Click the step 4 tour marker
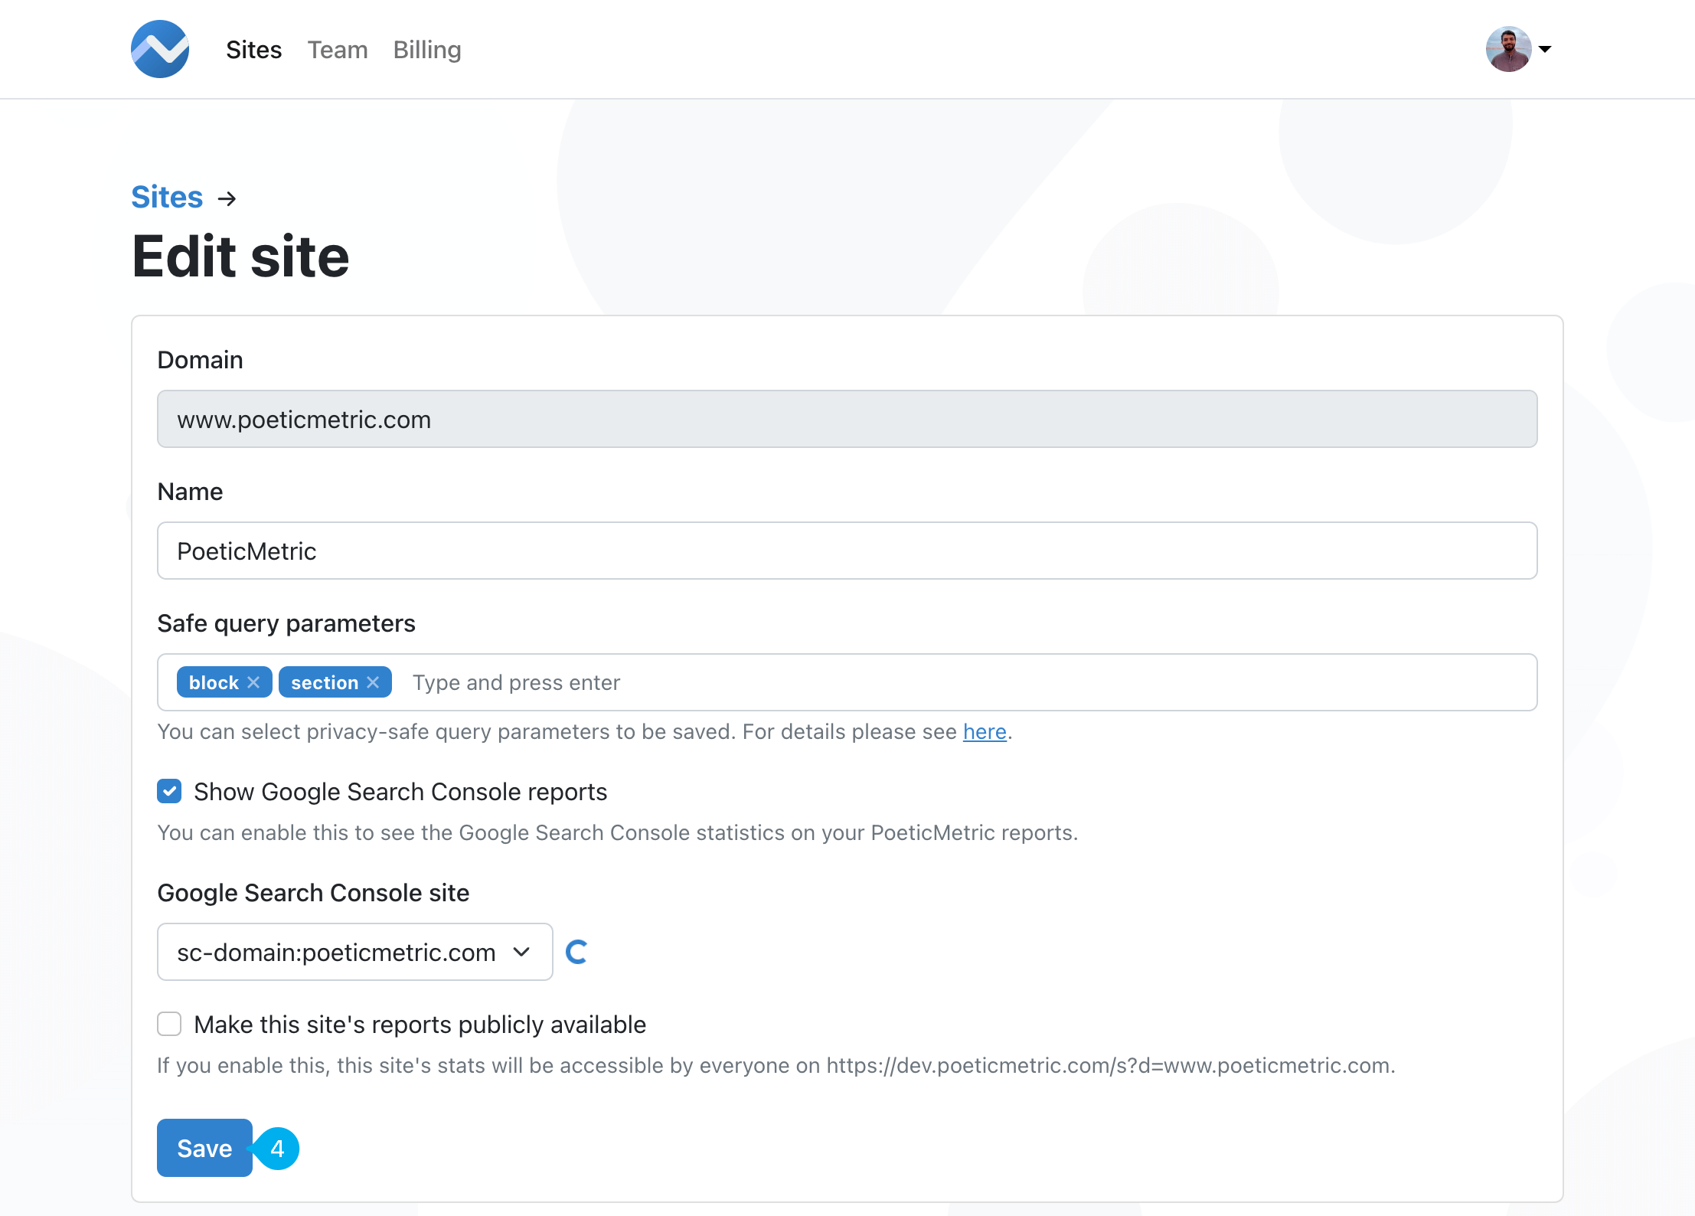The image size is (1695, 1216). (277, 1149)
